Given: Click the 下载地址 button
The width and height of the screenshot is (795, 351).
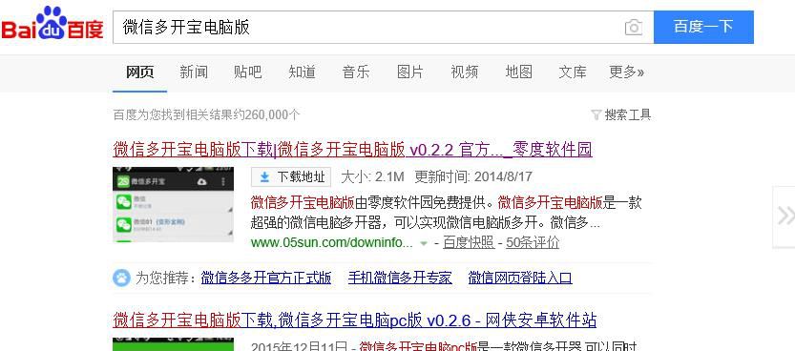Looking at the screenshot, I should (x=291, y=177).
